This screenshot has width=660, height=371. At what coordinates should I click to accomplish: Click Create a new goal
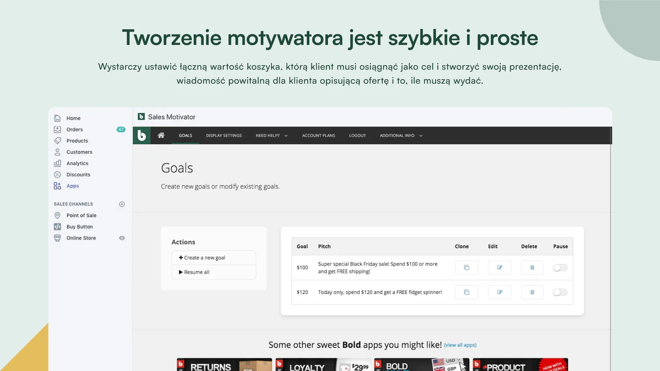(214, 258)
